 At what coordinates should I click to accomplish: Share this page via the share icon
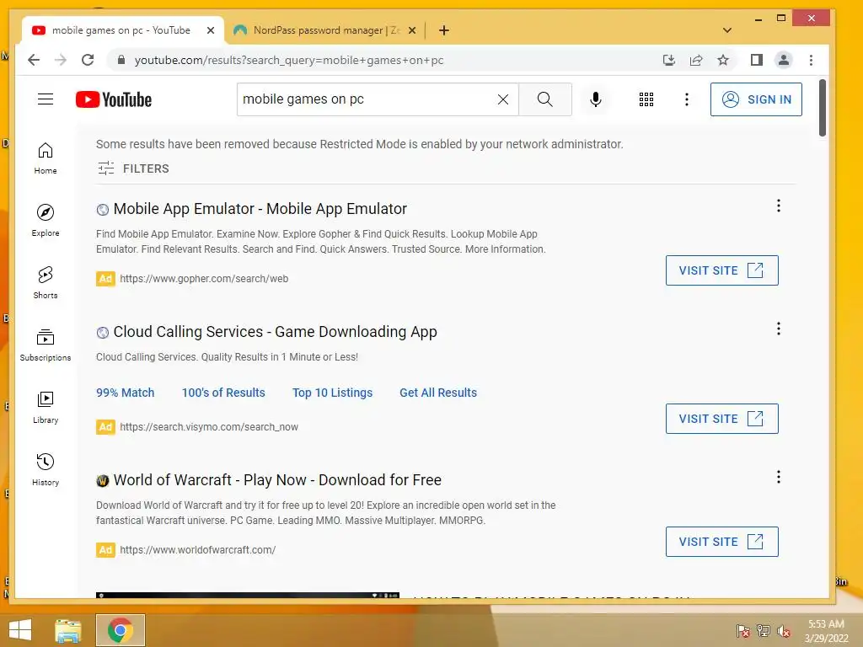696,60
